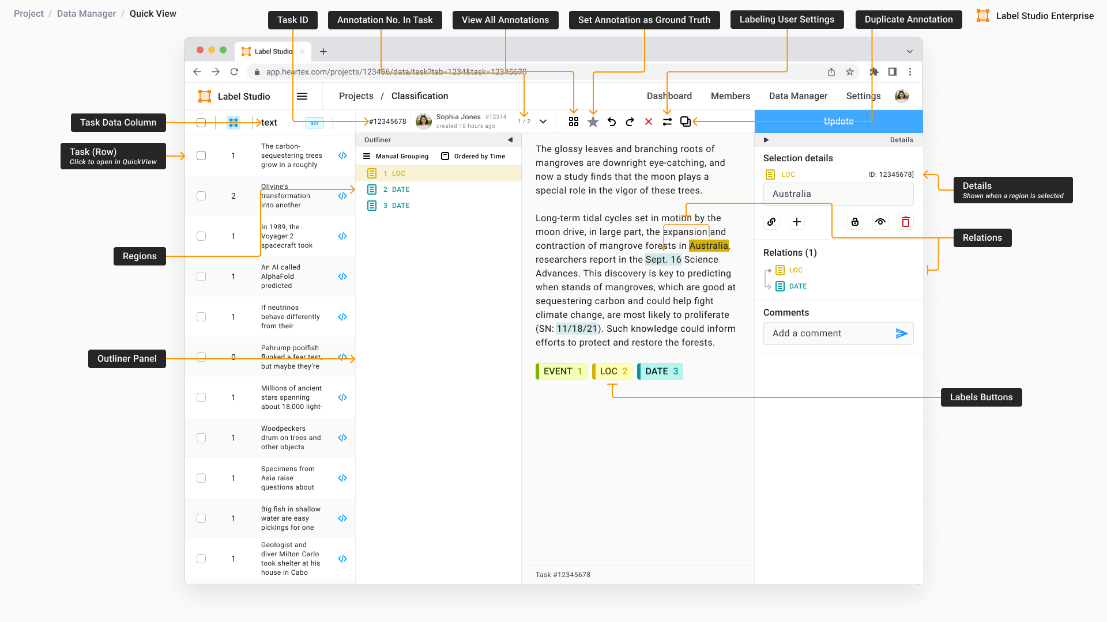The image size is (1107, 622).
Task: Select the green EVENT label
Action: [561, 371]
